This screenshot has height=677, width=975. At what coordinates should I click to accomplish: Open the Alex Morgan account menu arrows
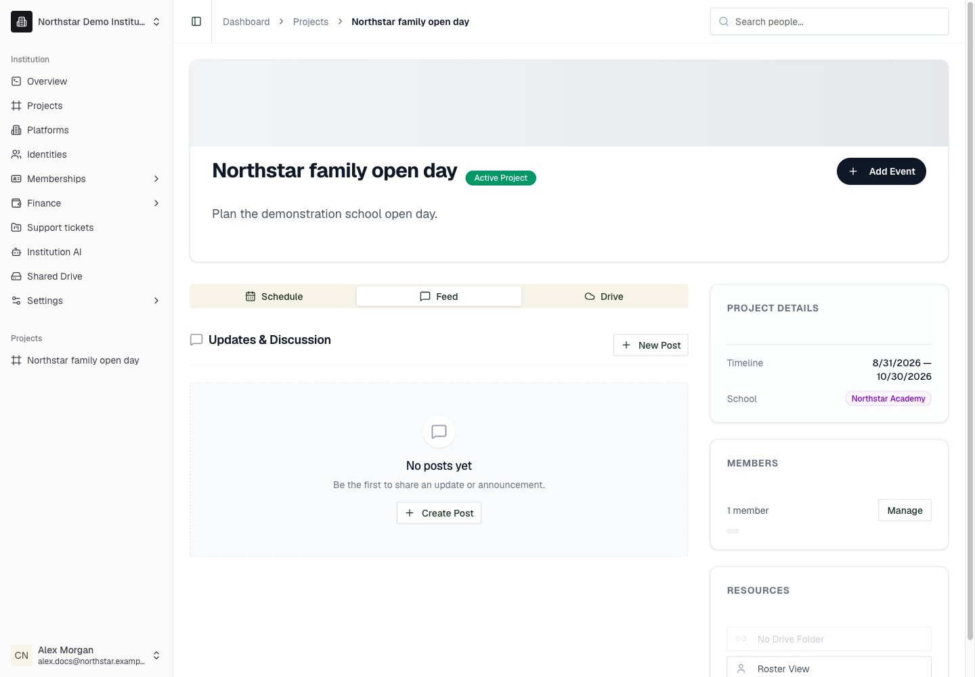pyautogui.click(x=156, y=655)
